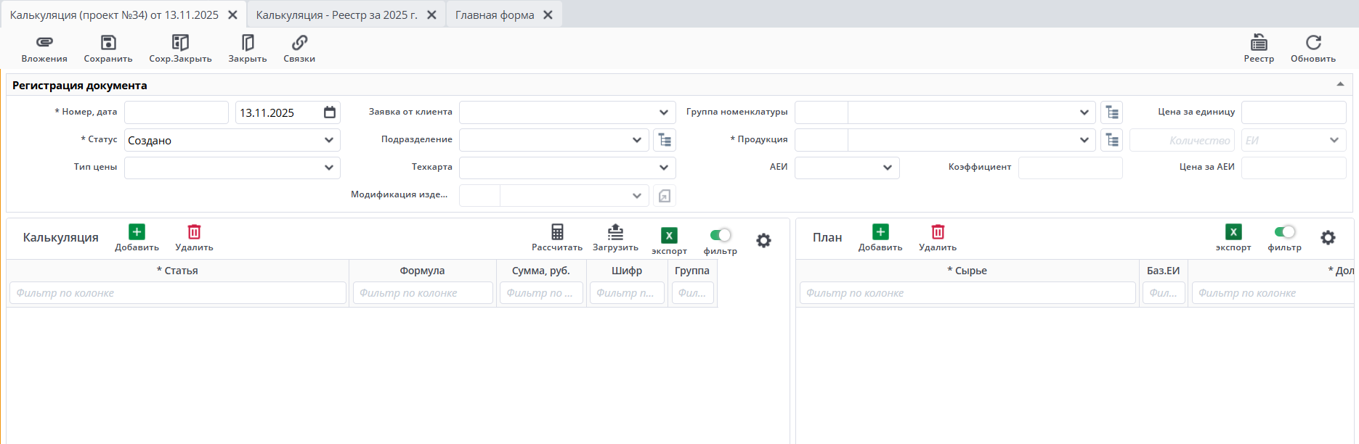The height and width of the screenshot is (444, 1359).
Task: Collapse the Регистрация документа section
Action: tap(1340, 85)
